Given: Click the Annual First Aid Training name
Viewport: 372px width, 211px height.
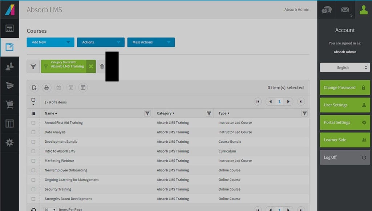Looking at the screenshot, I should tap(64, 123).
